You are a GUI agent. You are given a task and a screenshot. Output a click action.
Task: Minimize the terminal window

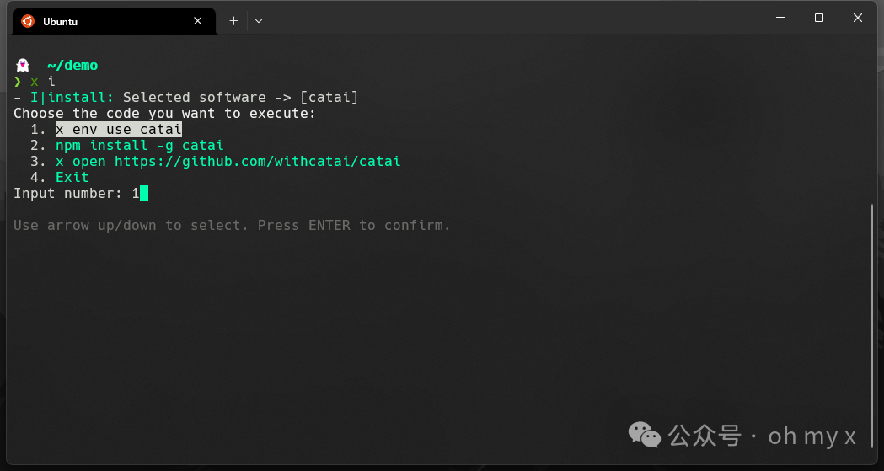(780, 18)
